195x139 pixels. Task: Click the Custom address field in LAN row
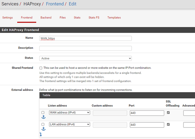click(x=110, y=125)
